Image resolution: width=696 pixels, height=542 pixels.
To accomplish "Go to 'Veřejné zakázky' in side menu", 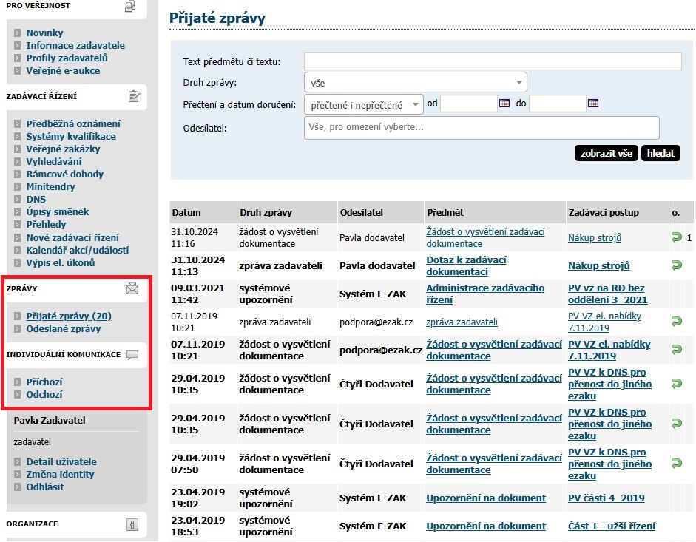I will (x=63, y=149).
